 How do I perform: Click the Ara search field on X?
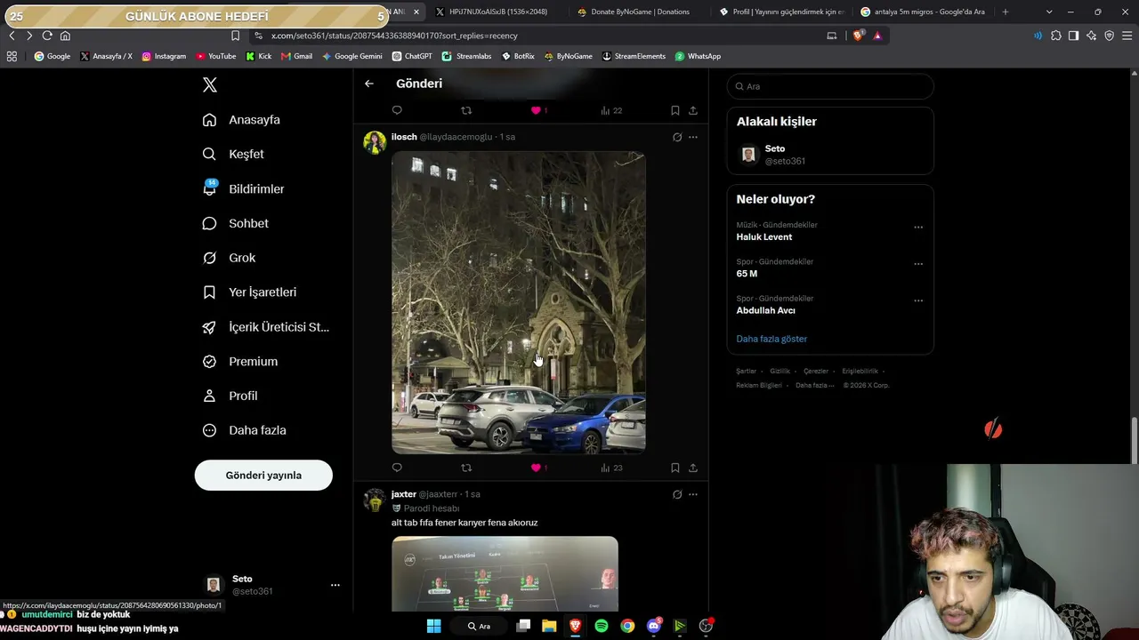830,86
